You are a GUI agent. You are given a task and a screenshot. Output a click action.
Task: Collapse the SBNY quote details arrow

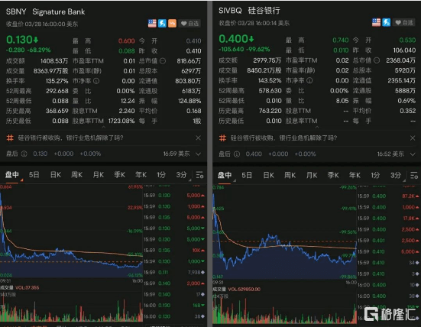coord(104,127)
